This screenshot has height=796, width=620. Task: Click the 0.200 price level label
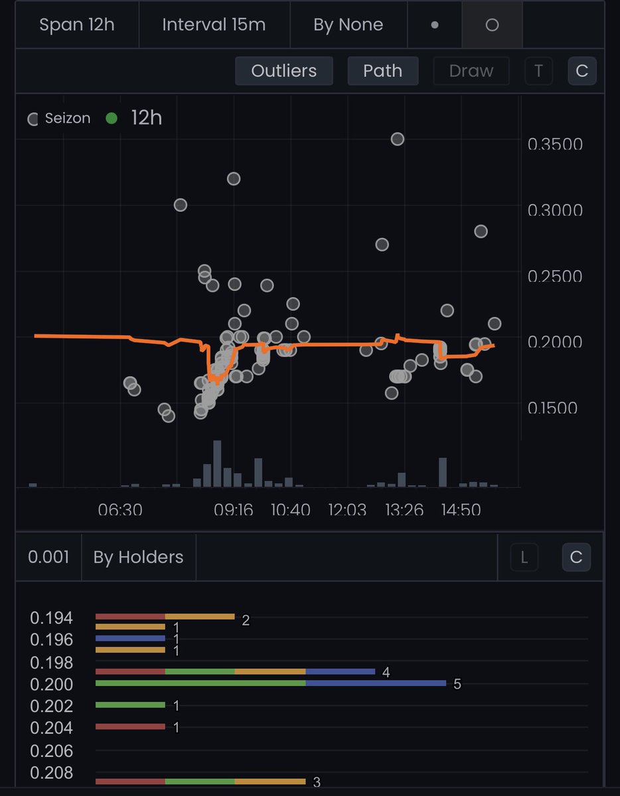(52, 685)
